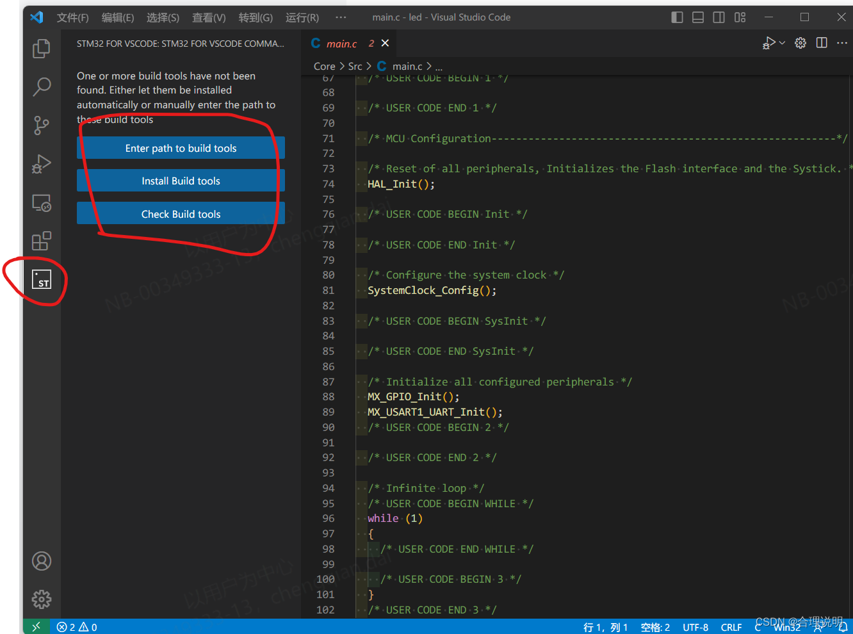The width and height of the screenshot is (853, 634).
Task: Open the 转到(G) menu
Action: 256,17
